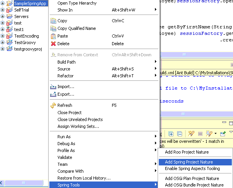Select Add OSGi Bundle Project Nature

[195, 185]
